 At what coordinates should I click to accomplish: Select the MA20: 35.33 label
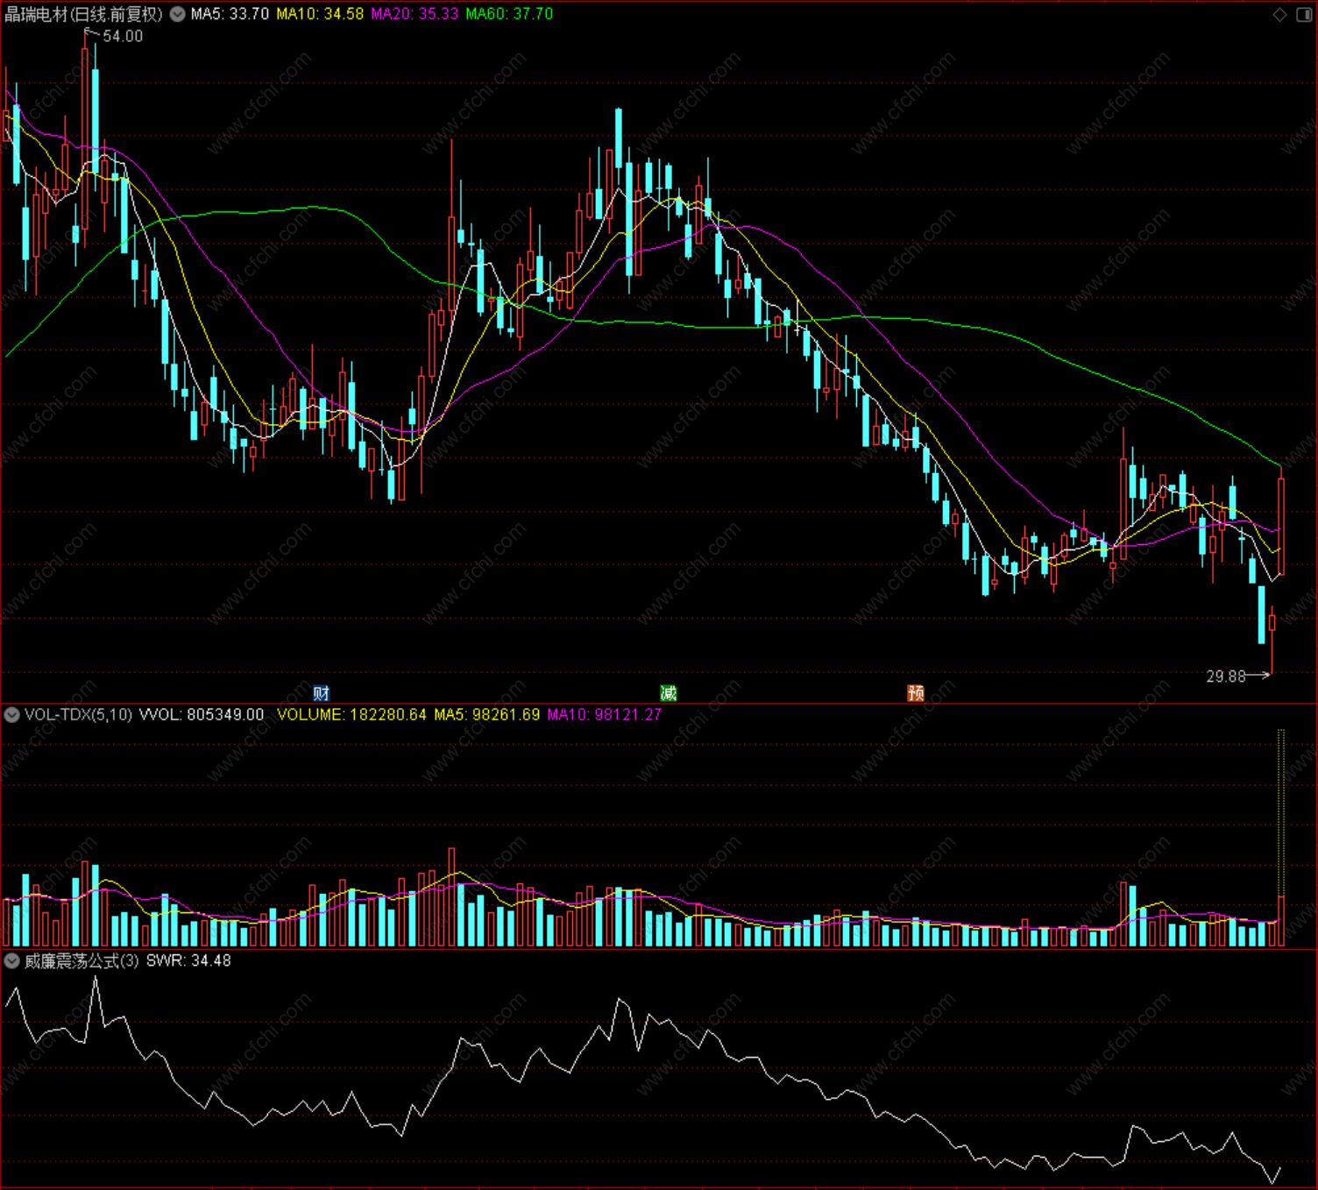(x=415, y=14)
